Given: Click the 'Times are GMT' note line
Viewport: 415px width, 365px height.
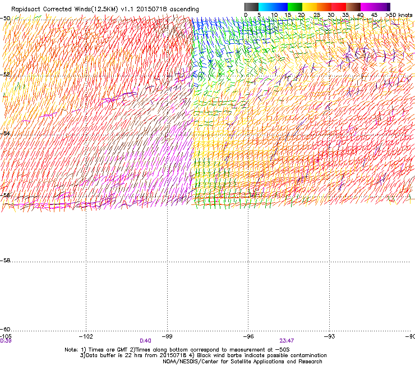Looking at the screenshot, I should [x=177, y=350].
